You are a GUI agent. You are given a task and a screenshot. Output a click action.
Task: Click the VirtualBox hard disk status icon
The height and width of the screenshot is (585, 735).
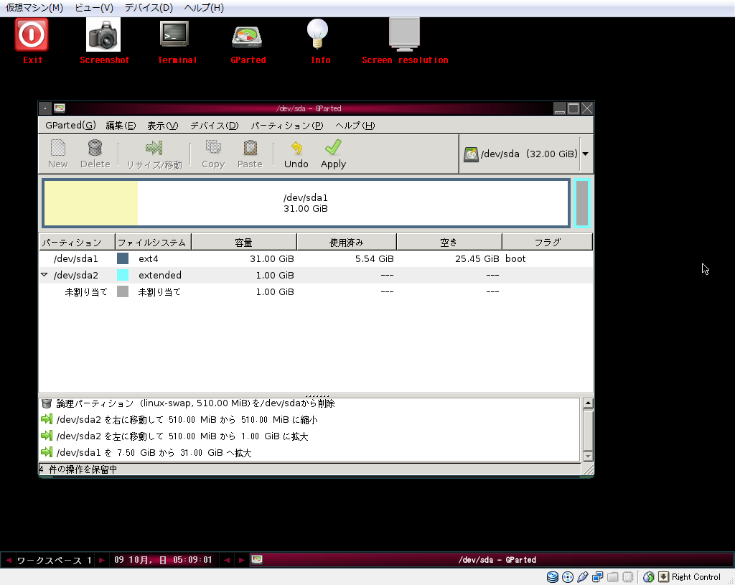tap(553, 577)
